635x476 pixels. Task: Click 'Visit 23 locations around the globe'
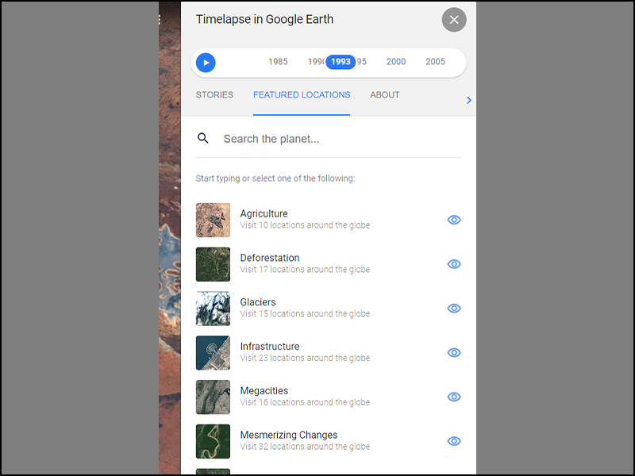305,358
